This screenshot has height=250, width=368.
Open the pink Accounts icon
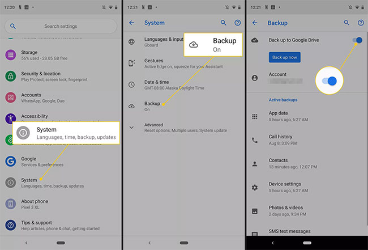(x=11, y=98)
